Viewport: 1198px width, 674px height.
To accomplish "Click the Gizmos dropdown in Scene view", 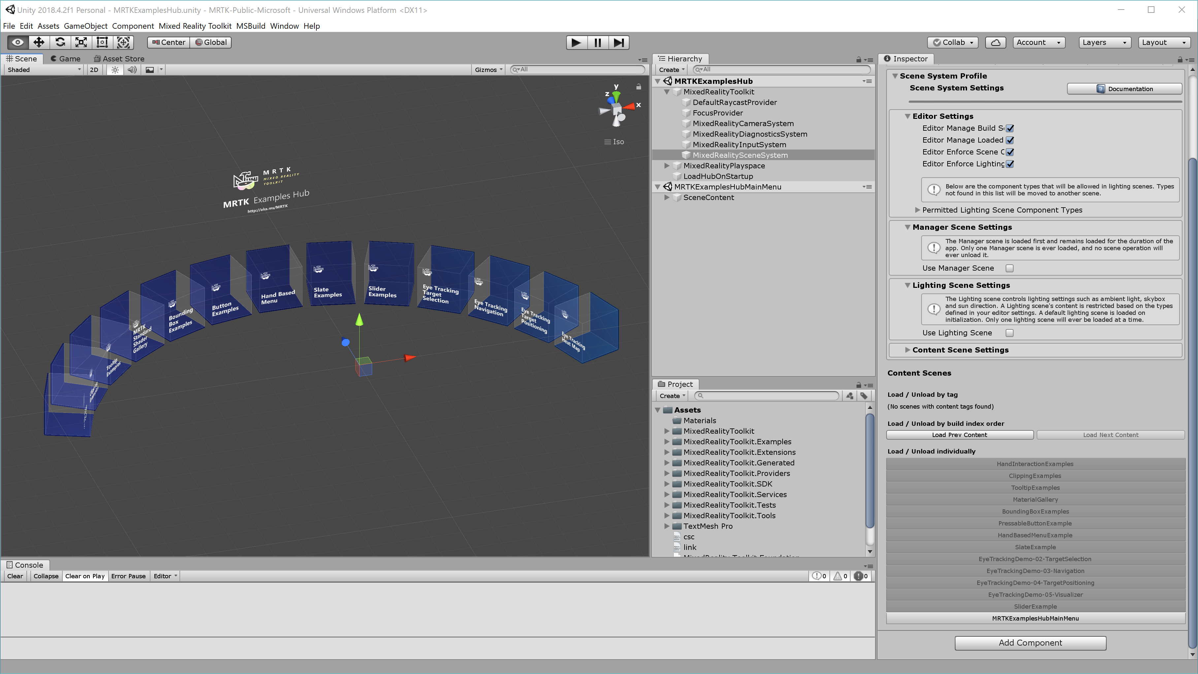I will 487,69.
